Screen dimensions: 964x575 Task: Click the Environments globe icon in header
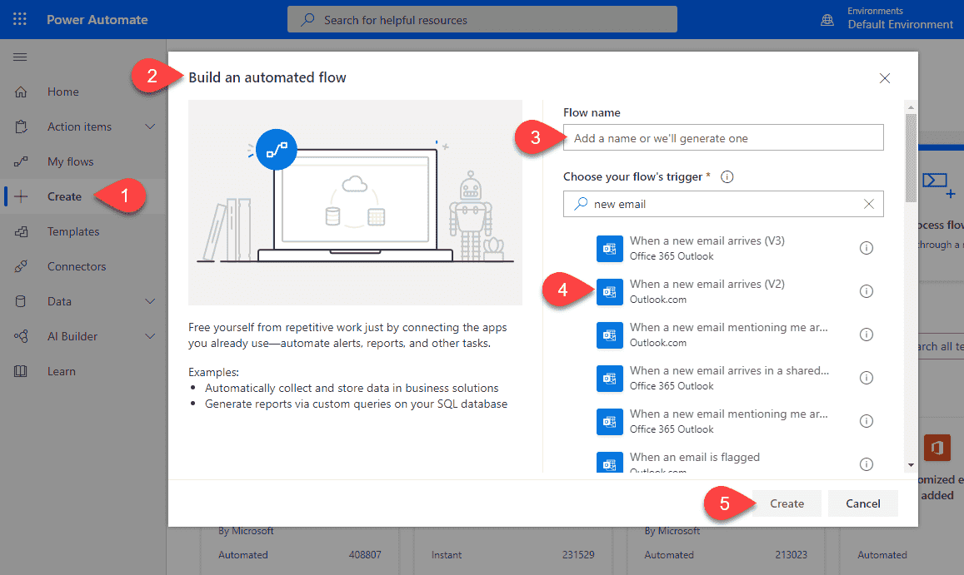click(x=827, y=20)
